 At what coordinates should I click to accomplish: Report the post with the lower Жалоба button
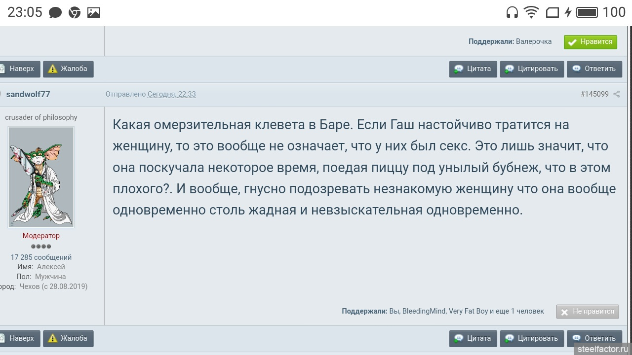(x=68, y=339)
